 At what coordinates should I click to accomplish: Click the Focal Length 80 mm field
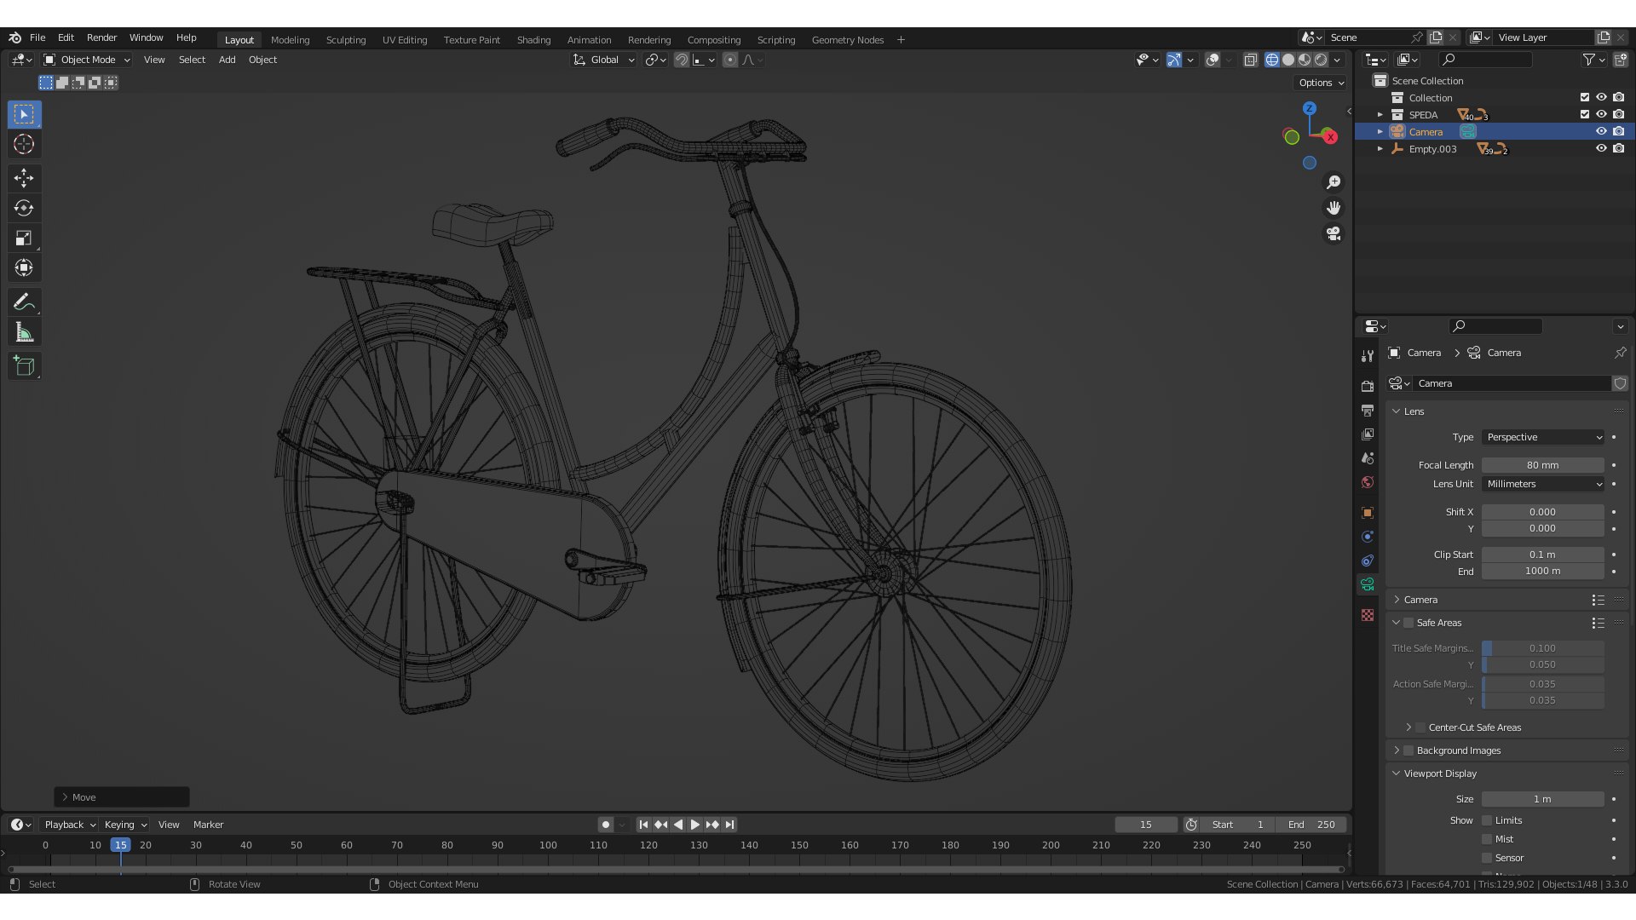click(x=1543, y=465)
